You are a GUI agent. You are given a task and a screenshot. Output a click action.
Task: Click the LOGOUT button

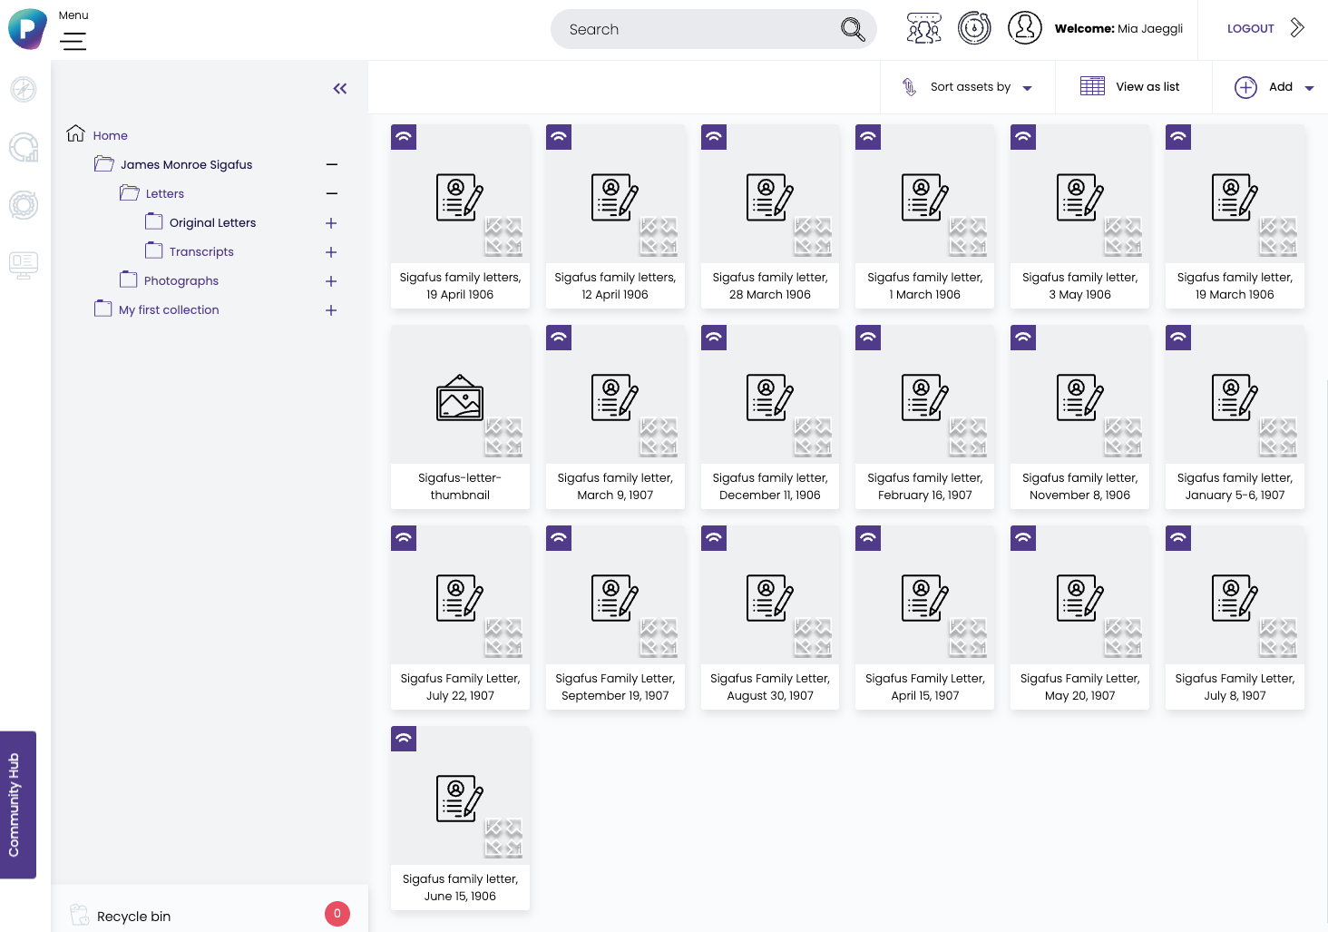pyautogui.click(x=1251, y=28)
